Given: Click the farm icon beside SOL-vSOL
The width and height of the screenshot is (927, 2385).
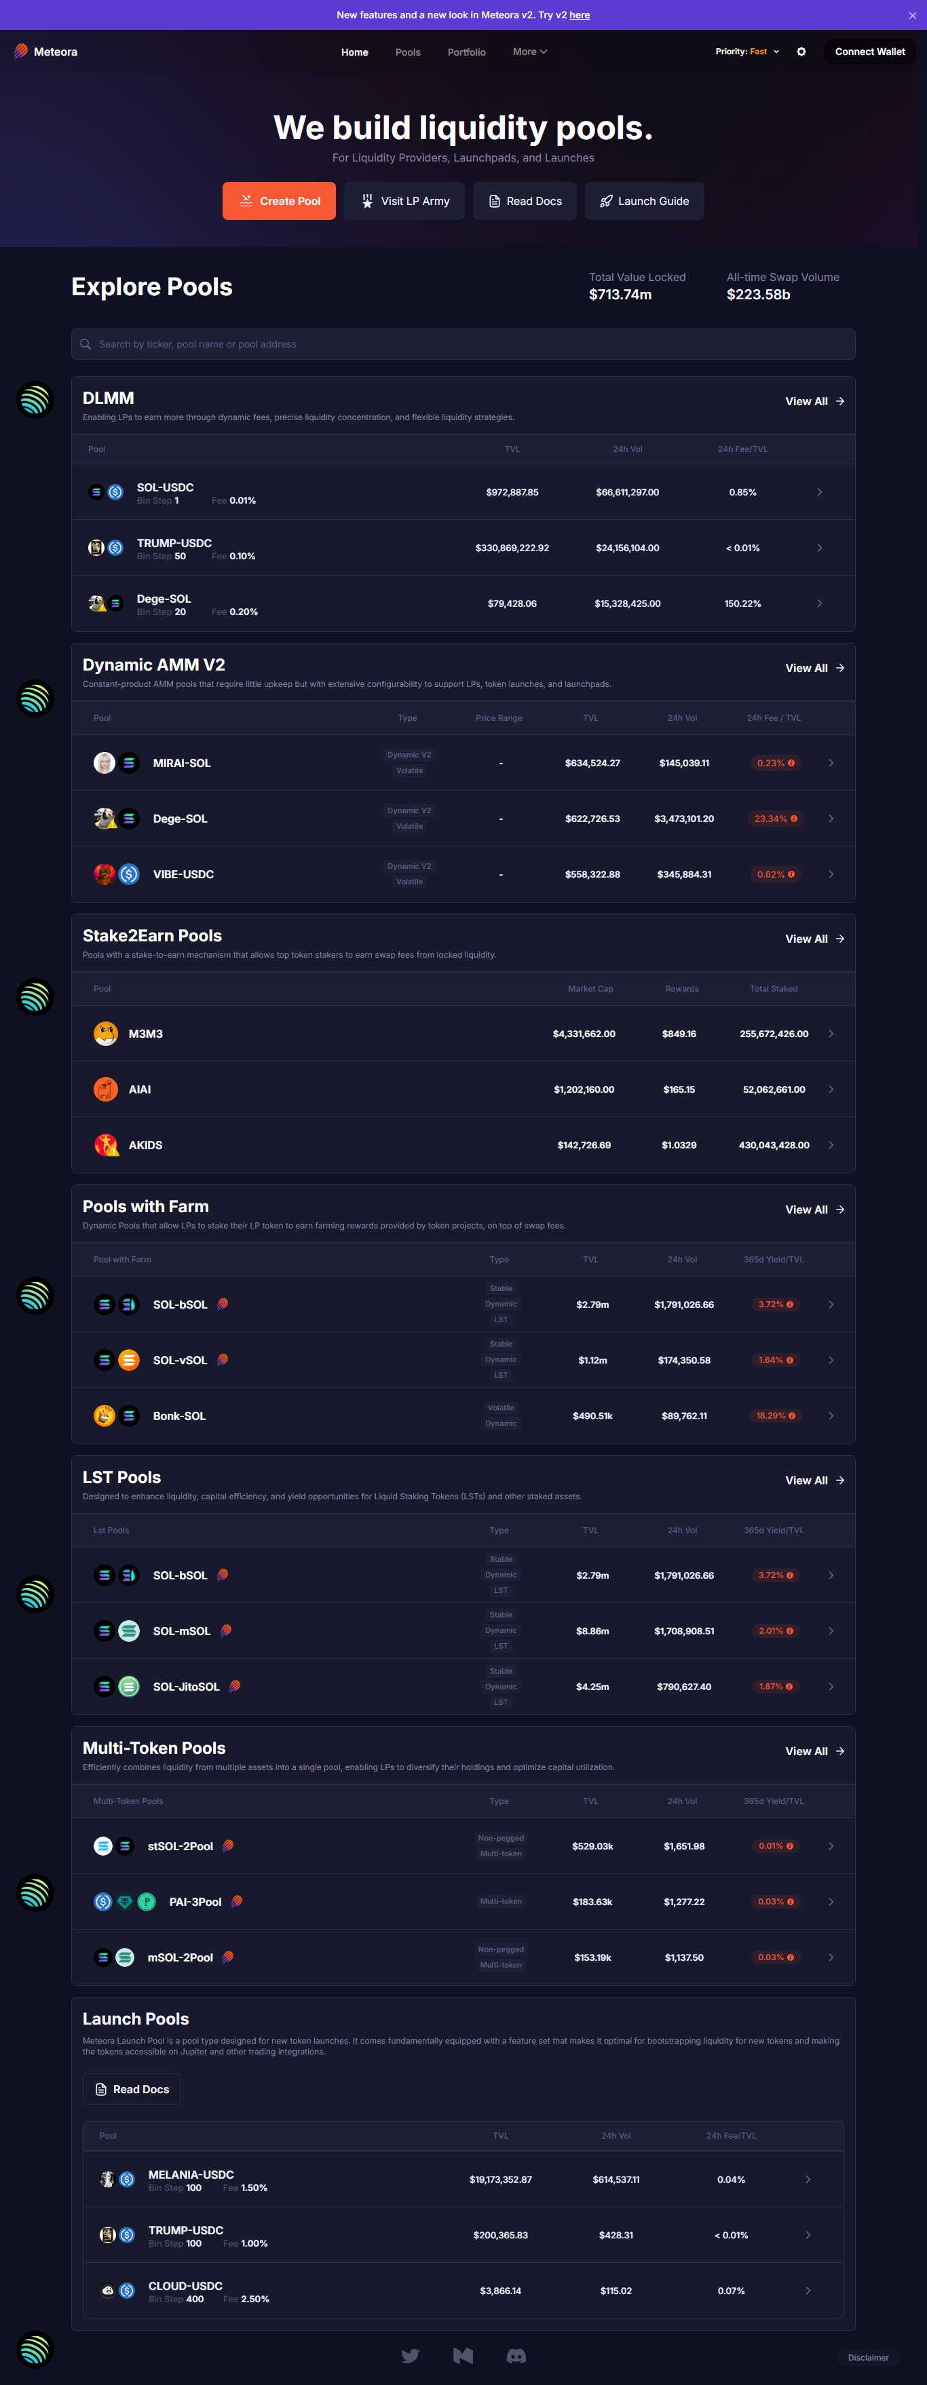Looking at the screenshot, I should tap(223, 1360).
